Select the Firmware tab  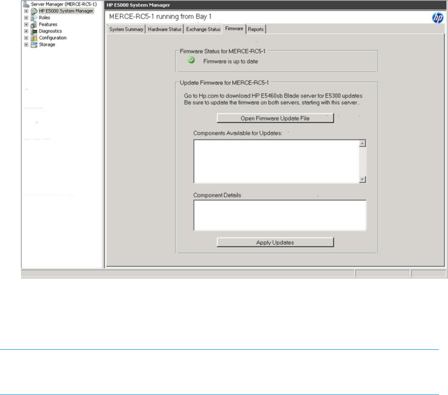pyautogui.click(x=234, y=29)
